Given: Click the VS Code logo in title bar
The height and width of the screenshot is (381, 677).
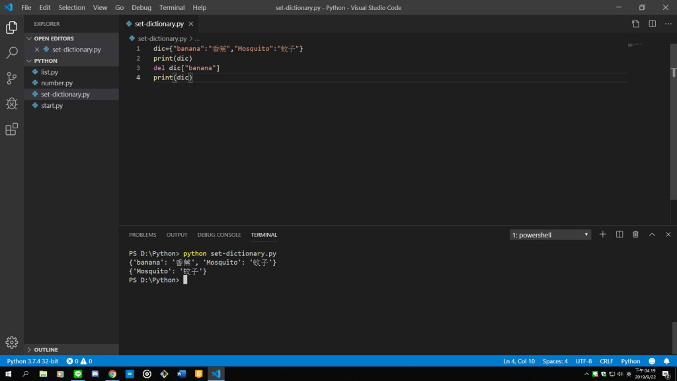Looking at the screenshot, I should (9, 7).
